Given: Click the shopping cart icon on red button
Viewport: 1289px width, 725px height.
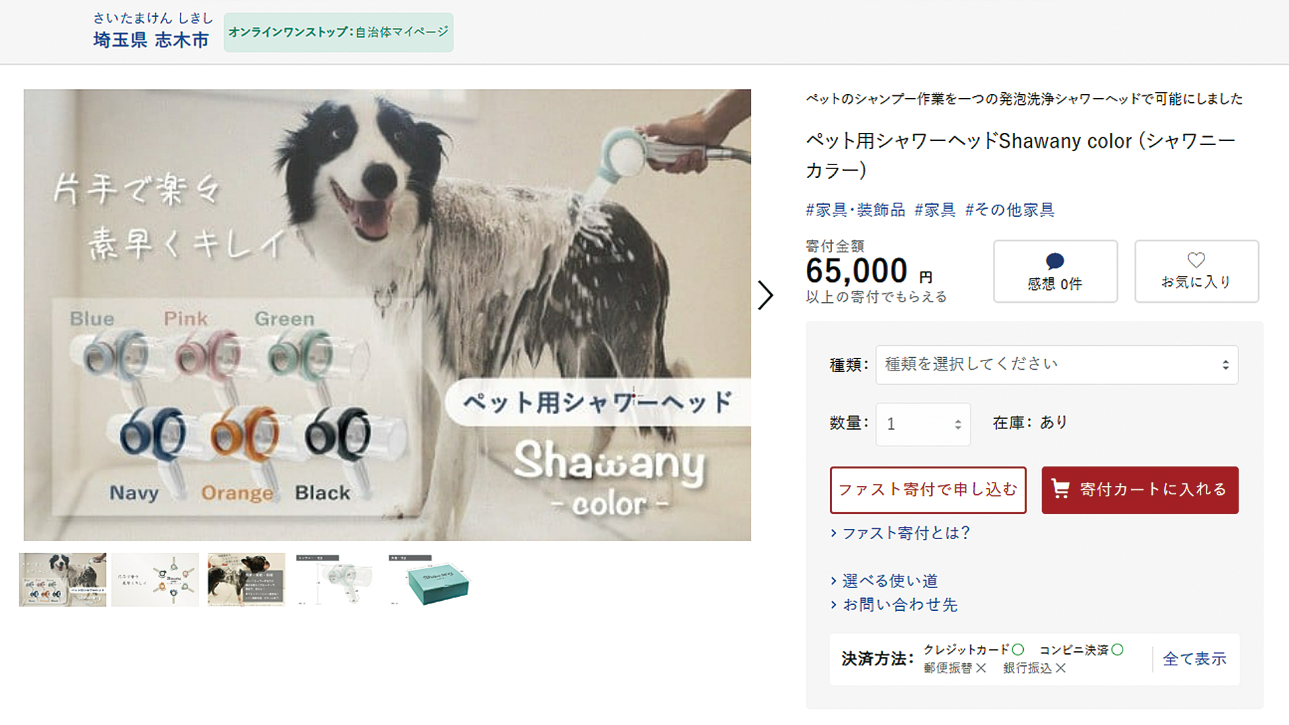Looking at the screenshot, I should coord(1061,489).
